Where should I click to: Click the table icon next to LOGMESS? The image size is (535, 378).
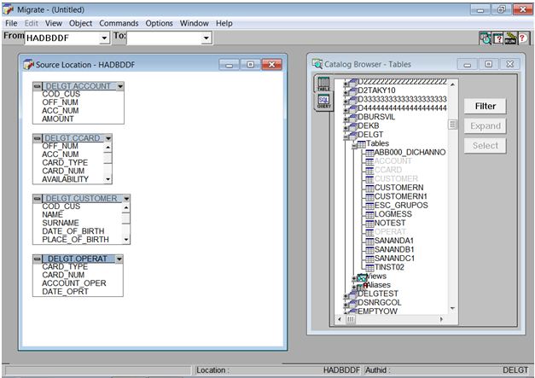tap(369, 214)
